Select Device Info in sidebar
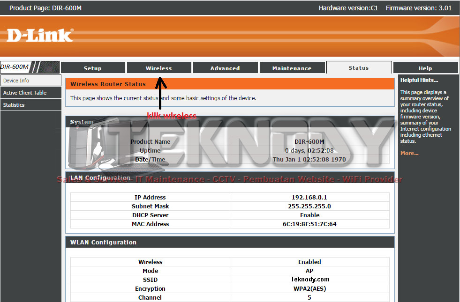The height and width of the screenshot is (302, 460). (31, 80)
